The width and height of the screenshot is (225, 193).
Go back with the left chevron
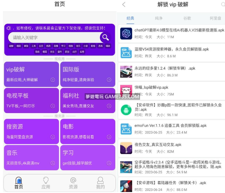point(124,5)
